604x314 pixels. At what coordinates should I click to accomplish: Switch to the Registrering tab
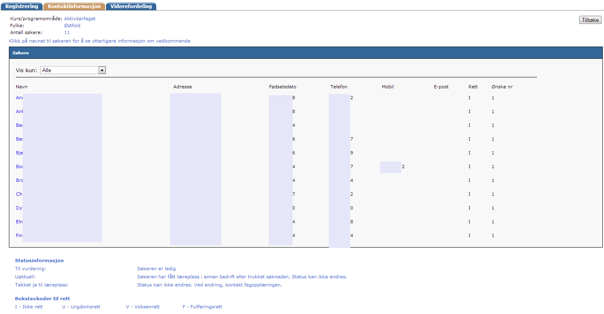pos(22,6)
